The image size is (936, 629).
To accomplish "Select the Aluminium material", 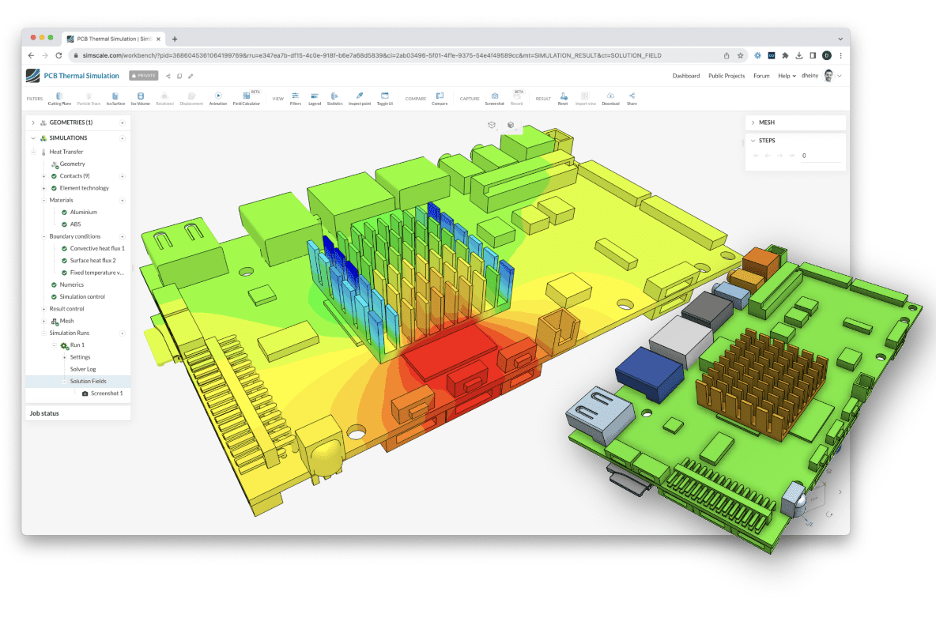I will [x=83, y=212].
